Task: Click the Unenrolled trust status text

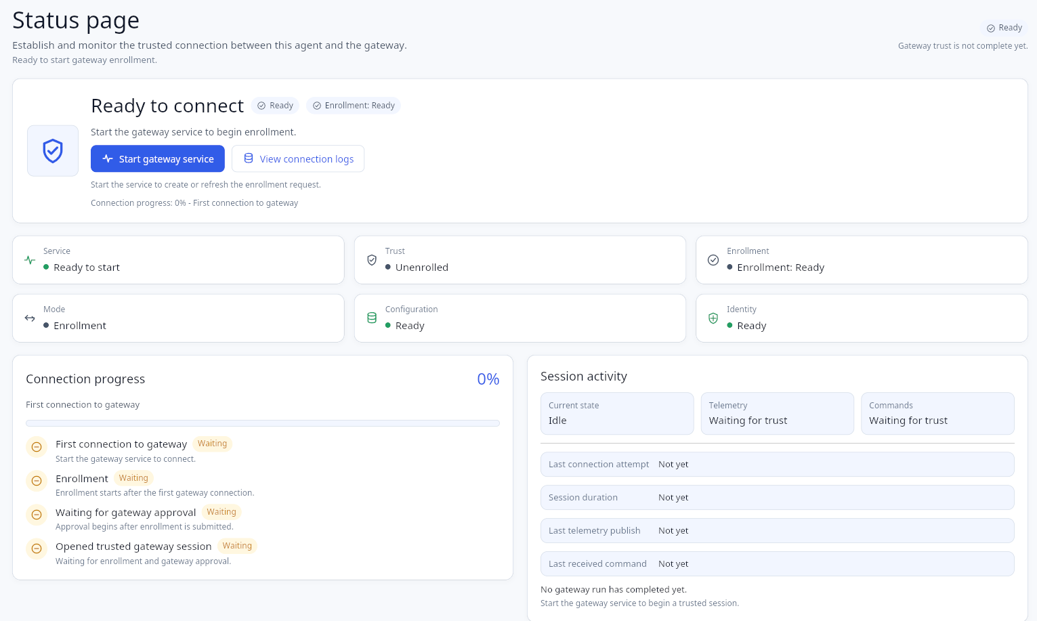Action: point(422,267)
